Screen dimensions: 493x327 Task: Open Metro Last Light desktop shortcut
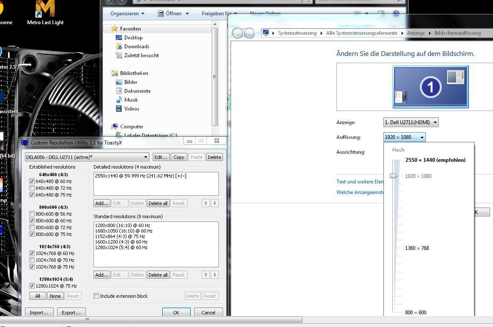[45, 13]
